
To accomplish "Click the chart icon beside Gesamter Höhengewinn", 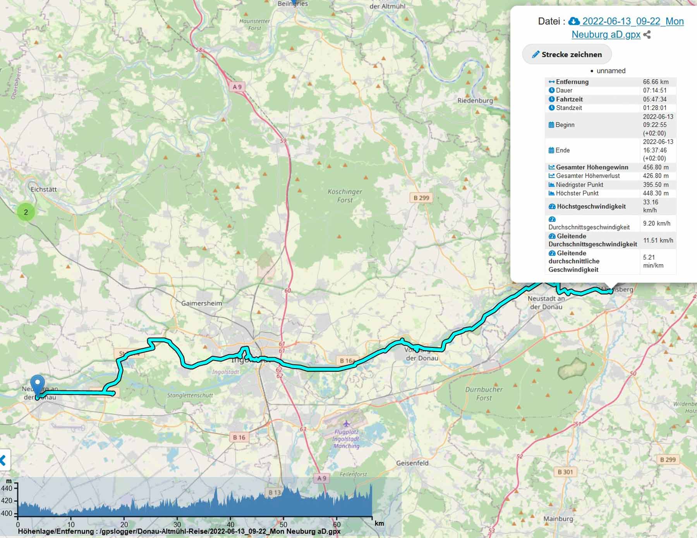I will pyautogui.click(x=551, y=167).
